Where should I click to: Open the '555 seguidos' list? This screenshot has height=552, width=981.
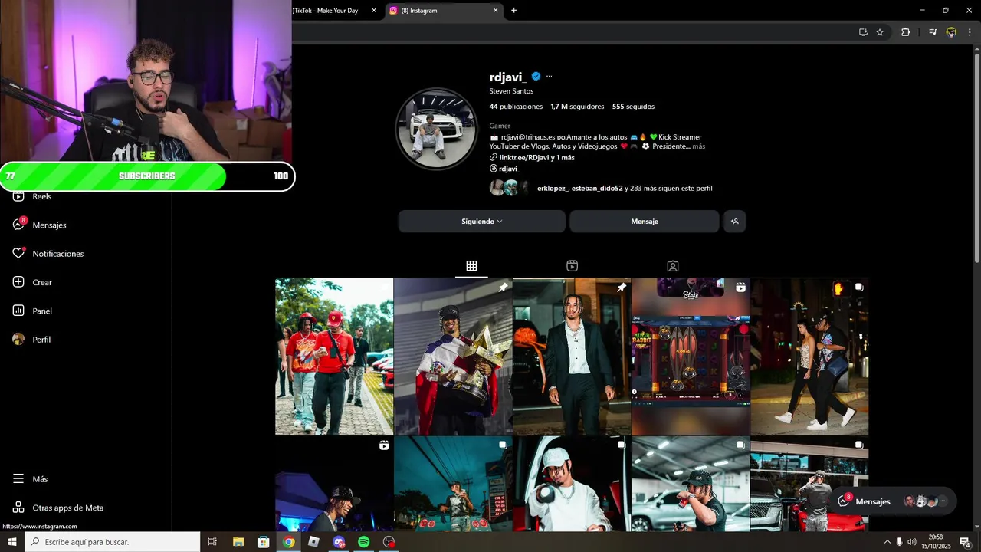[633, 107]
